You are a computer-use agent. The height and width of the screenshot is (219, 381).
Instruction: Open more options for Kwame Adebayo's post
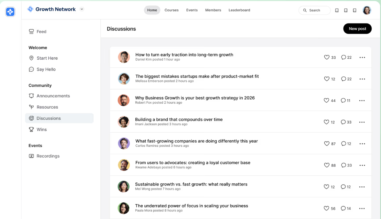click(362, 166)
